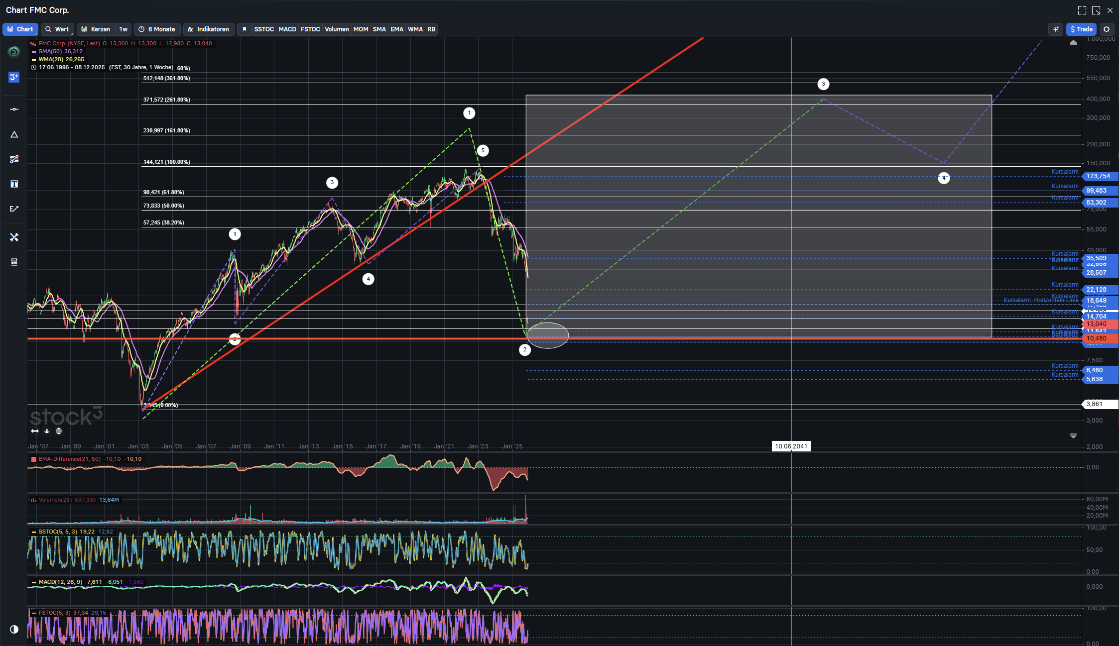Click the bookmark flag icon
Viewport: 1119px width, 646px height.
244,29
